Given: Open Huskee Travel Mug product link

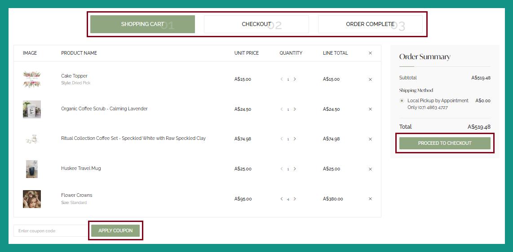Looking at the screenshot, I should [81, 169].
